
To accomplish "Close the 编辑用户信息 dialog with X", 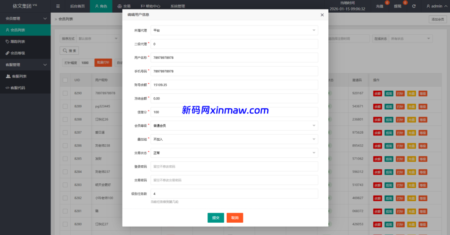I will [322, 15].
